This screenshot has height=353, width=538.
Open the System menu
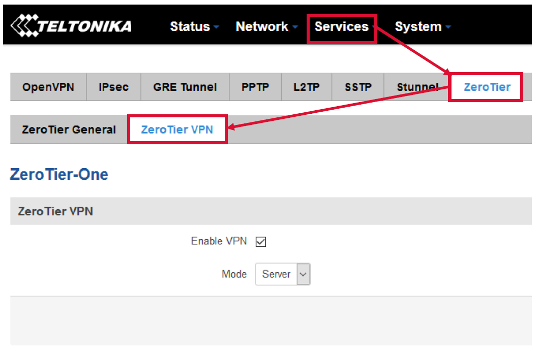click(423, 26)
